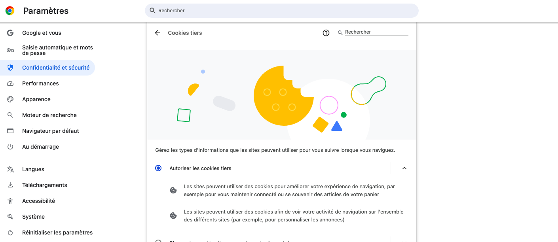Viewport: 558px width, 242px height.
Task: Select the Autoriser les cookies tiers radio
Action: pyautogui.click(x=158, y=168)
